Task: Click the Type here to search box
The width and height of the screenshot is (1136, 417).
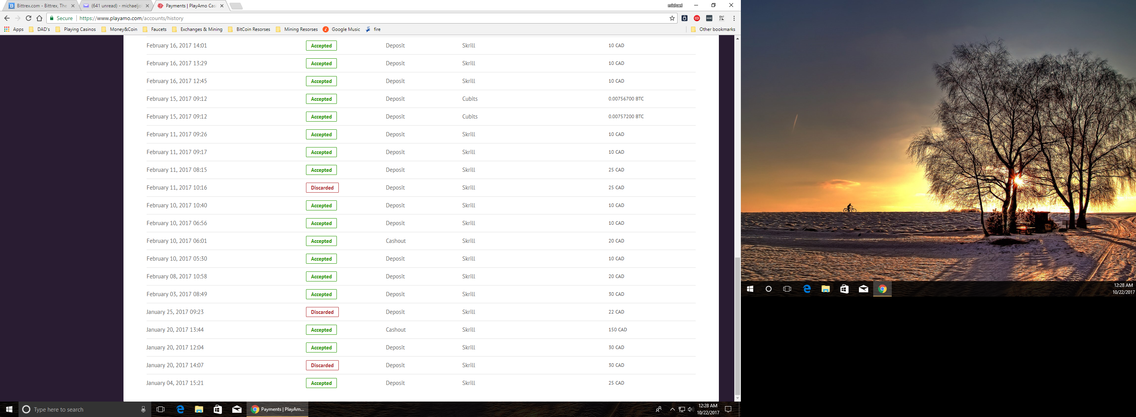Action: 84,410
